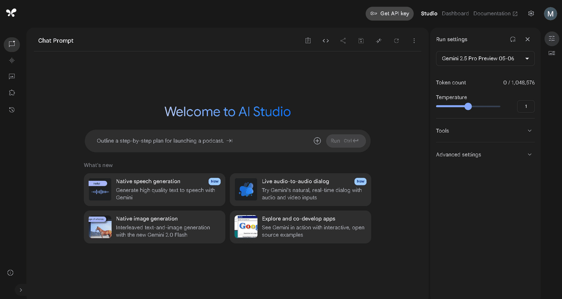Expand the Tools section
The height and width of the screenshot is (299, 562).
(x=485, y=130)
